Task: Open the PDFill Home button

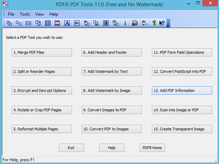Action: (x=152, y=148)
